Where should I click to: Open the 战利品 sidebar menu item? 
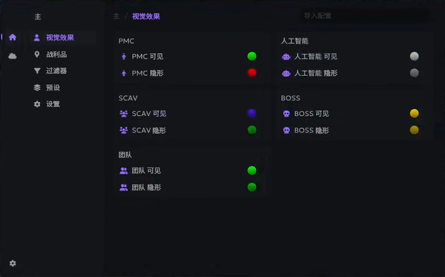click(56, 54)
